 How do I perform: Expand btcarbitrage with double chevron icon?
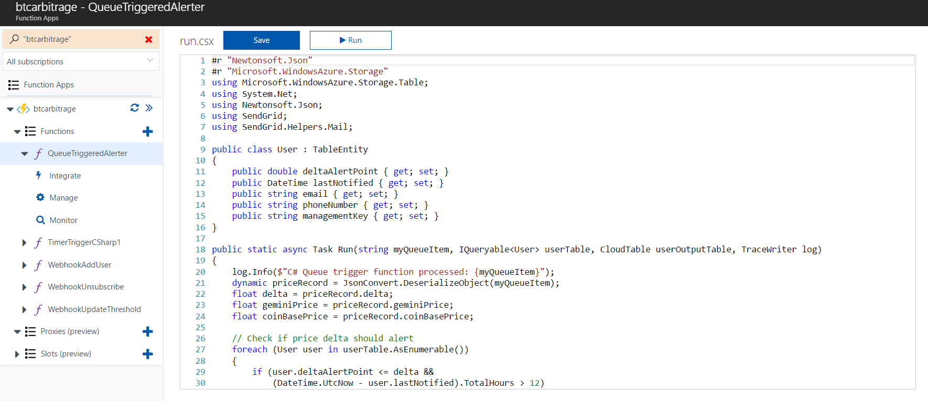coord(149,108)
